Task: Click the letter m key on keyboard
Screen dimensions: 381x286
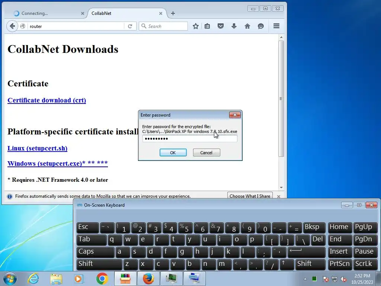Action: [224, 264]
